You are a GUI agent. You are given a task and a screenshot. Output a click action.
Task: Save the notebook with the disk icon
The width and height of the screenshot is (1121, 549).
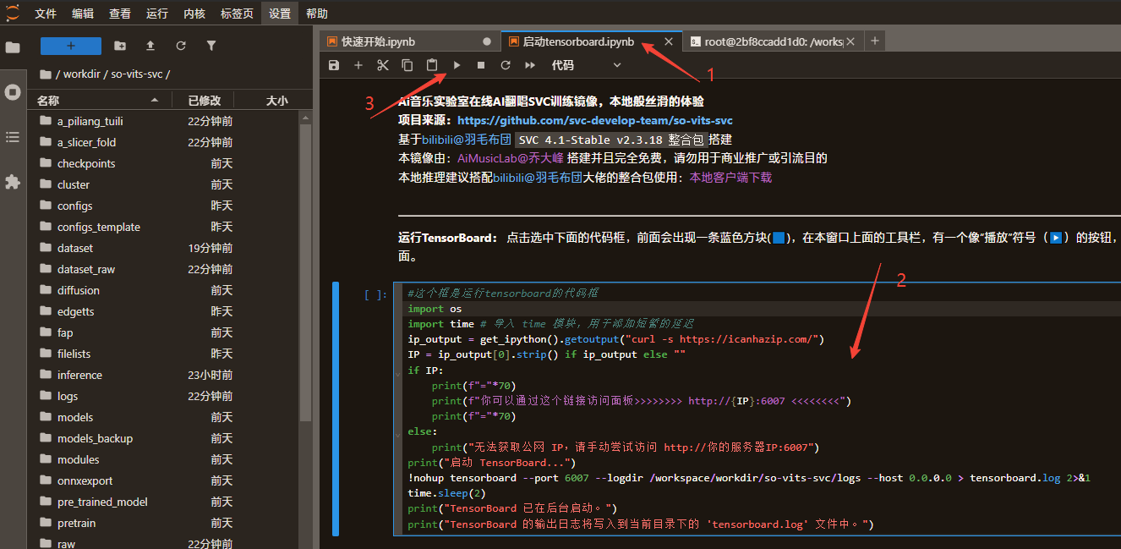[x=334, y=65]
